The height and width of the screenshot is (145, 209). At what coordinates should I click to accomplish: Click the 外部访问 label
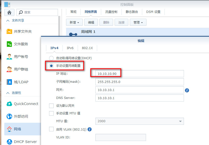pos(21,116)
